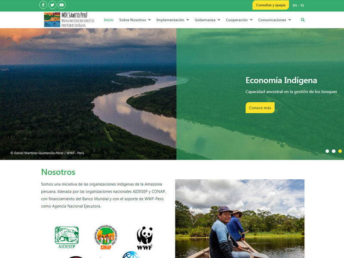Select the first carousel slide dot
Viewport: 344px width, 258px height.
tap(327, 151)
